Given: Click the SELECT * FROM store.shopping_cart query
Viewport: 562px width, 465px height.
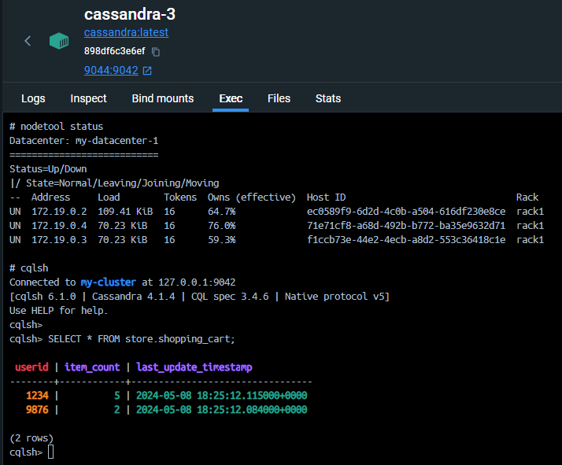Looking at the screenshot, I should [x=142, y=339].
